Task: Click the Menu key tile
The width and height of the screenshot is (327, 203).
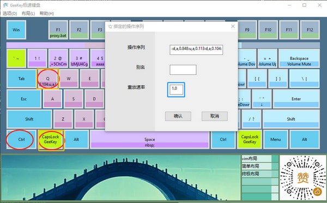Action: click(276, 139)
